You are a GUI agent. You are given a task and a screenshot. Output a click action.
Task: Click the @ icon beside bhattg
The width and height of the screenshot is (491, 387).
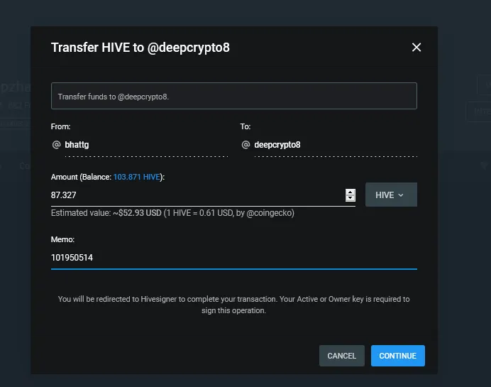[56, 145]
